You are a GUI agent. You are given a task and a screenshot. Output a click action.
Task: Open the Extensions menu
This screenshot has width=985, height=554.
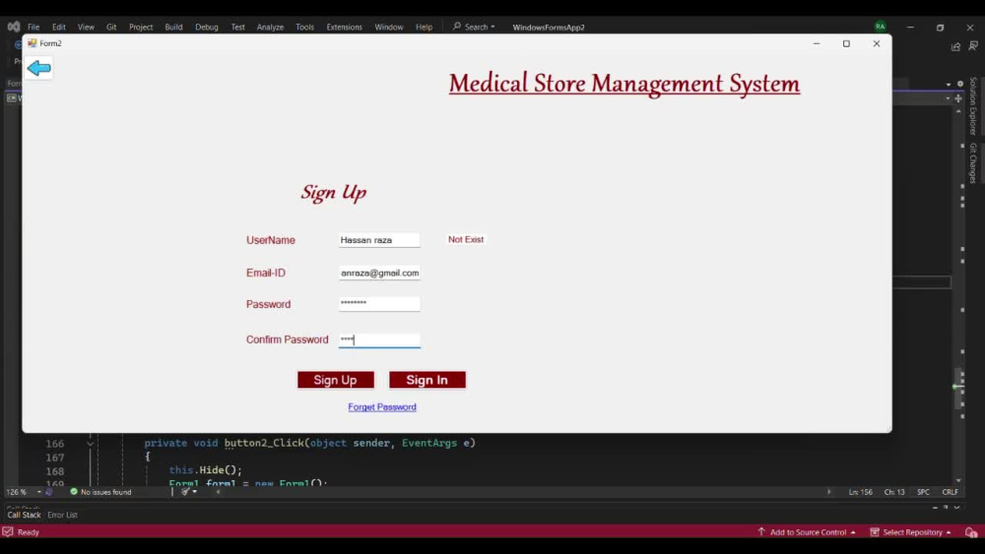pyautogui.click(x=344, y=27)
